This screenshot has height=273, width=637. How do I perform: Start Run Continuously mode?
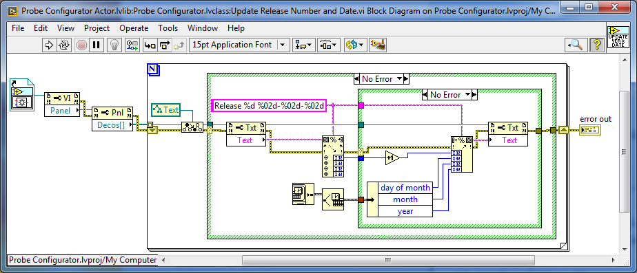63,45
